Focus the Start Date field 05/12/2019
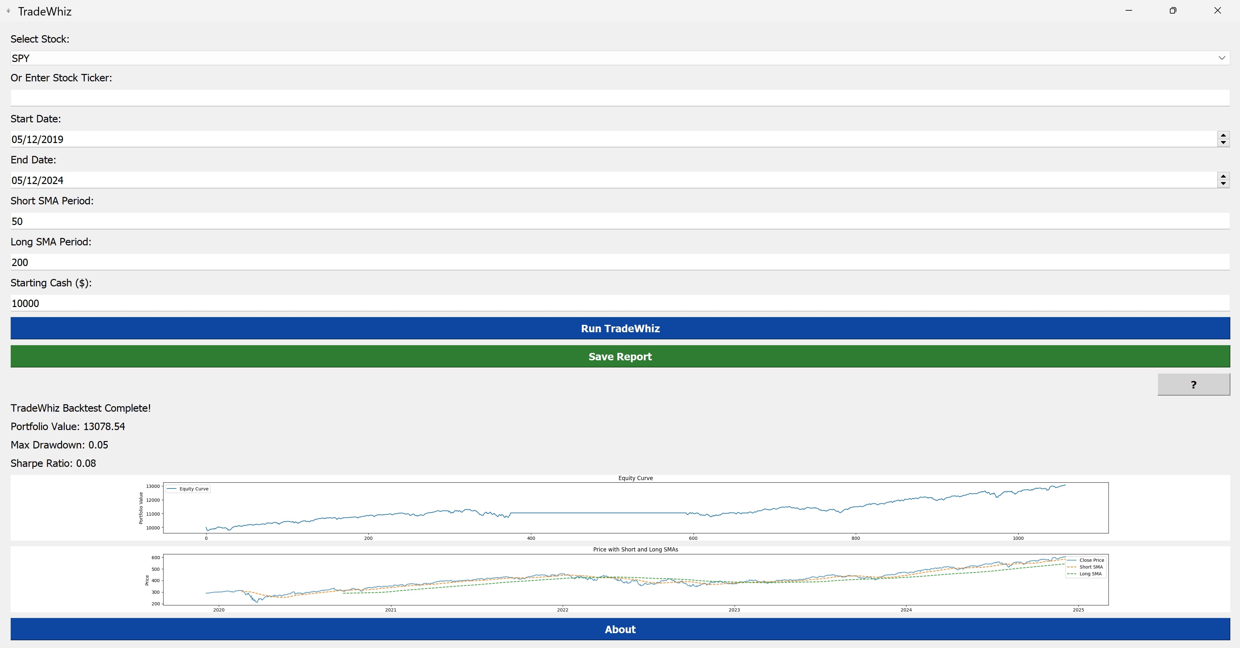 tap(614, 139)
